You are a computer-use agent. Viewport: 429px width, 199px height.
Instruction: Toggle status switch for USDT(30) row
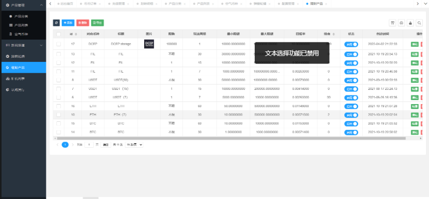pos(351,80)
